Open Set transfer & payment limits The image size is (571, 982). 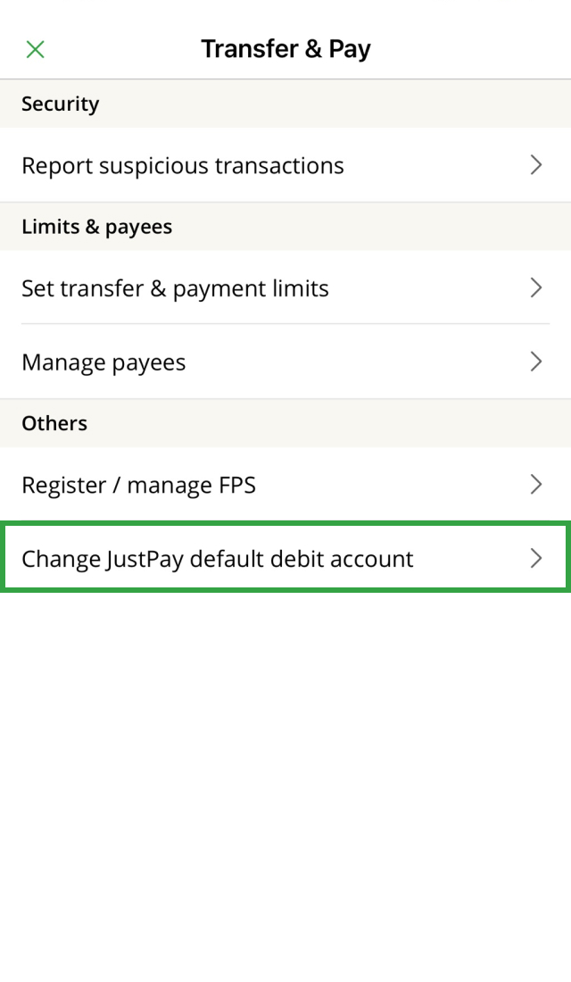tap(176, 288)
